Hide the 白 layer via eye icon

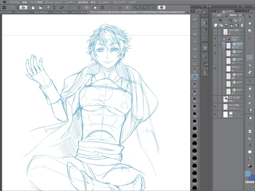pos(215,69)
